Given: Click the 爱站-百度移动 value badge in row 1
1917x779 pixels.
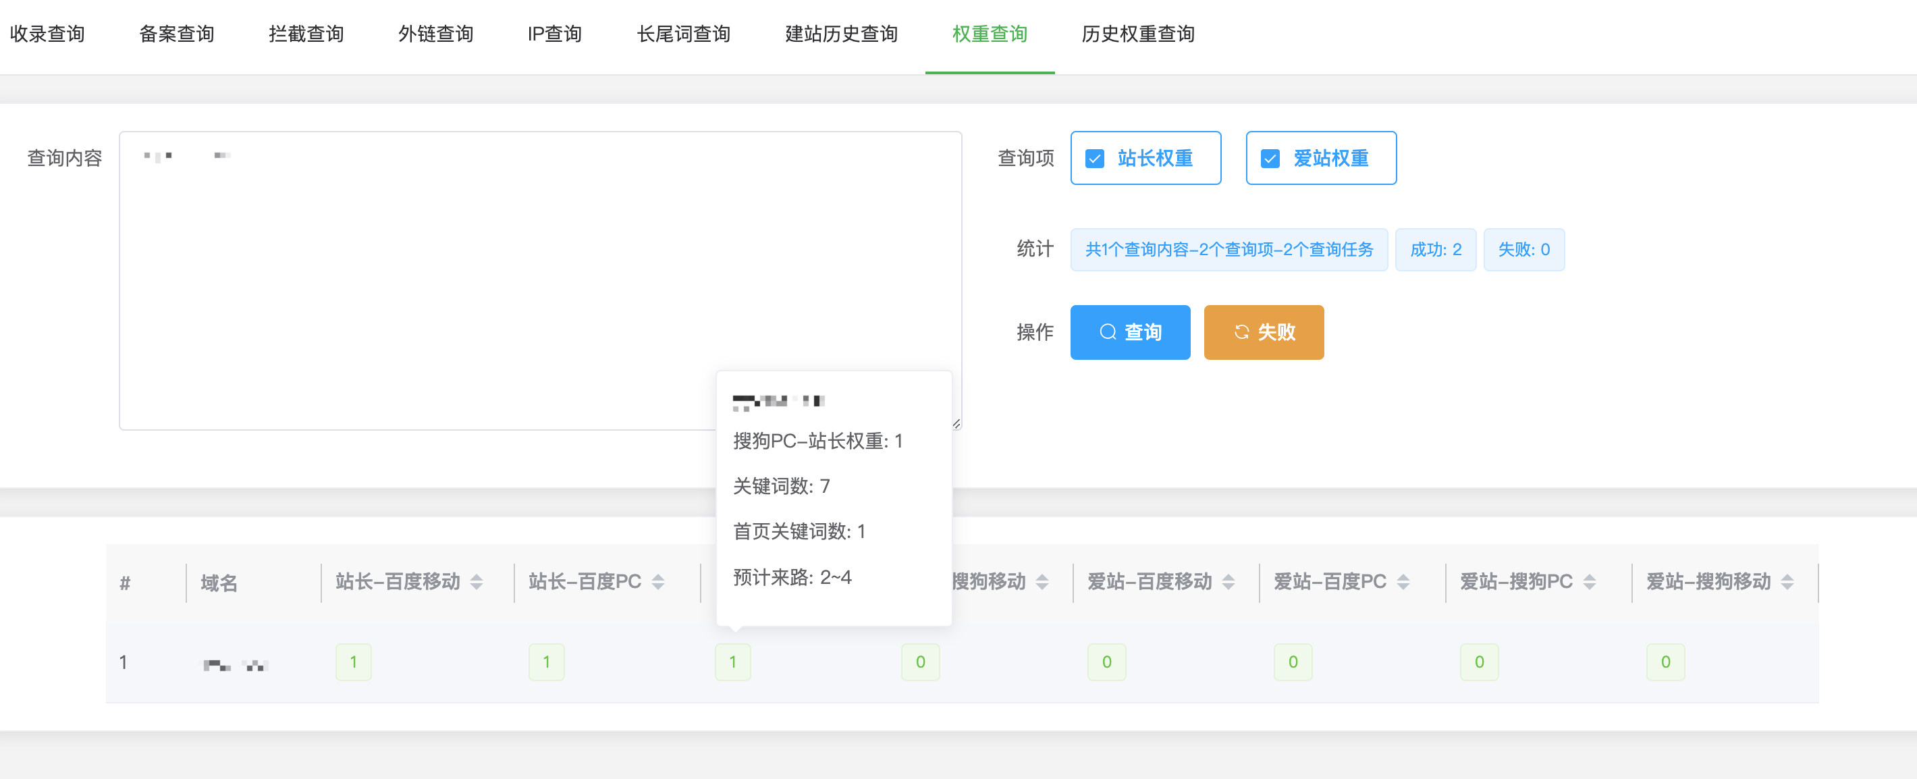Looking at the screenshot, I should click(x=1107, y=662).
